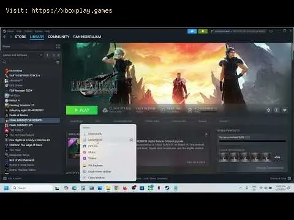Screen dimensions: 294x220
Task: Click the Add a Game button
Action: pos(12,178)
